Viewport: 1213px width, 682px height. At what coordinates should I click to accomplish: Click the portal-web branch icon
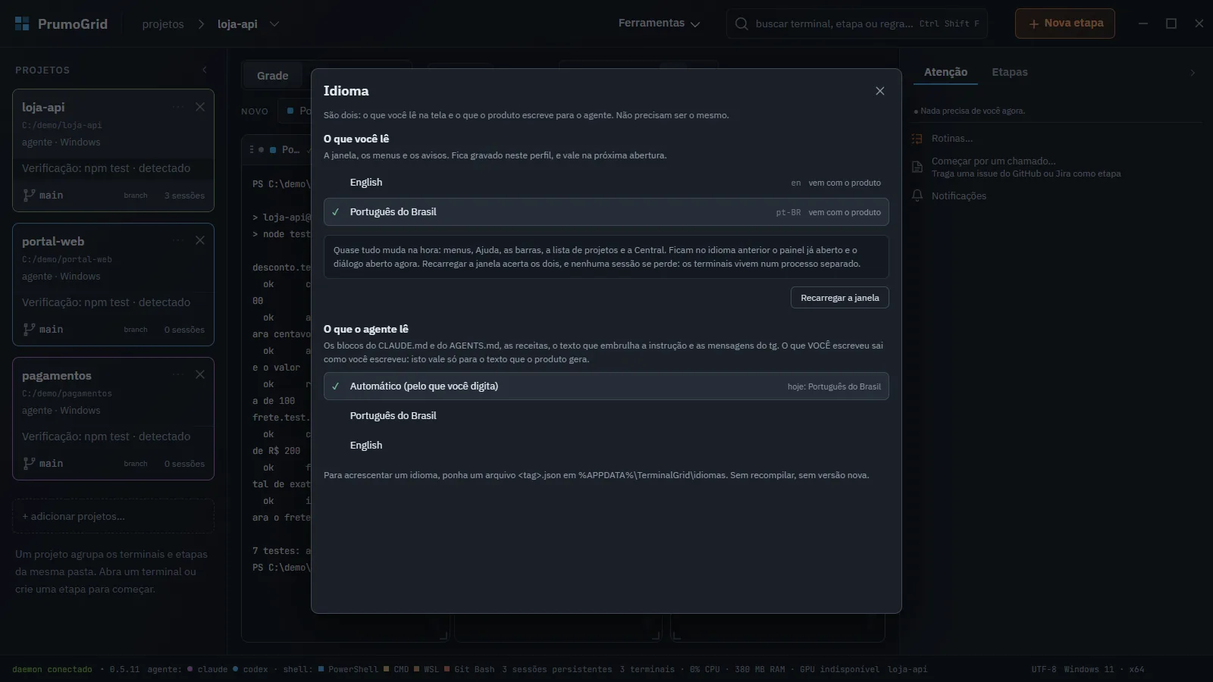[x=29, y=330]
